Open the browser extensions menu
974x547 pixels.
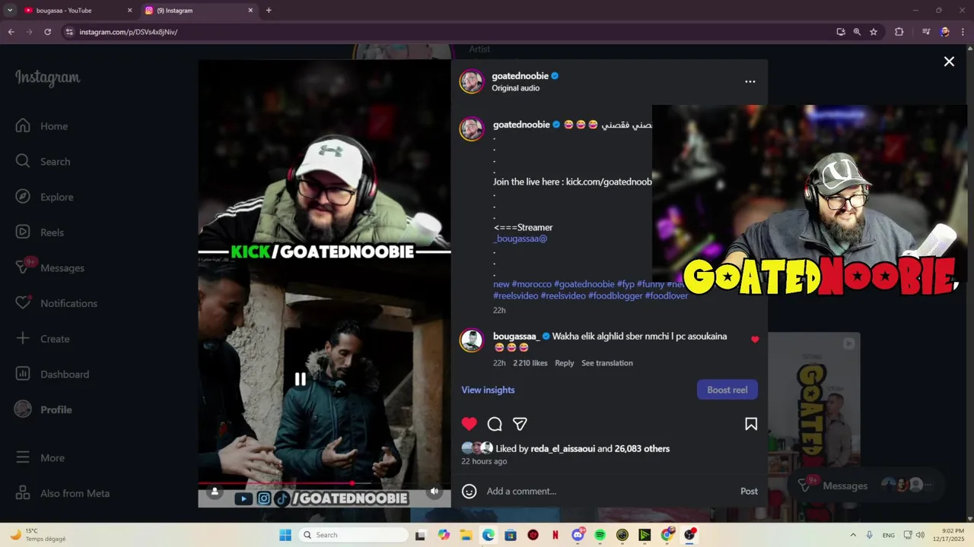tap(899, 32)
